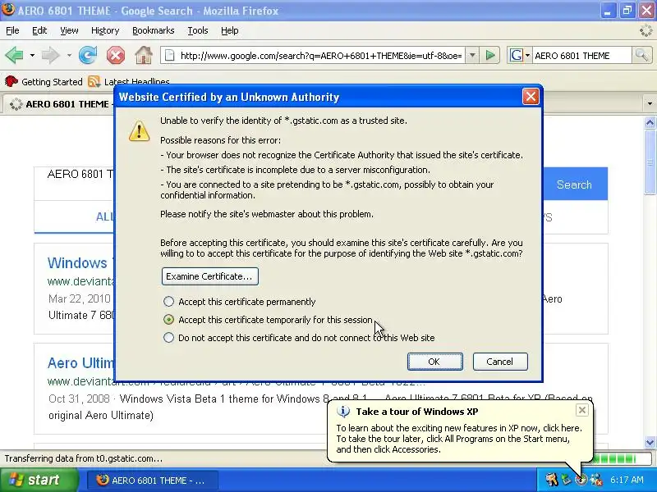Image resolution: width=657 pixels, height=492 pixels.
Task: Click the Getting Started bookmark
Action: pyautogui.click(x=44, y=81)
